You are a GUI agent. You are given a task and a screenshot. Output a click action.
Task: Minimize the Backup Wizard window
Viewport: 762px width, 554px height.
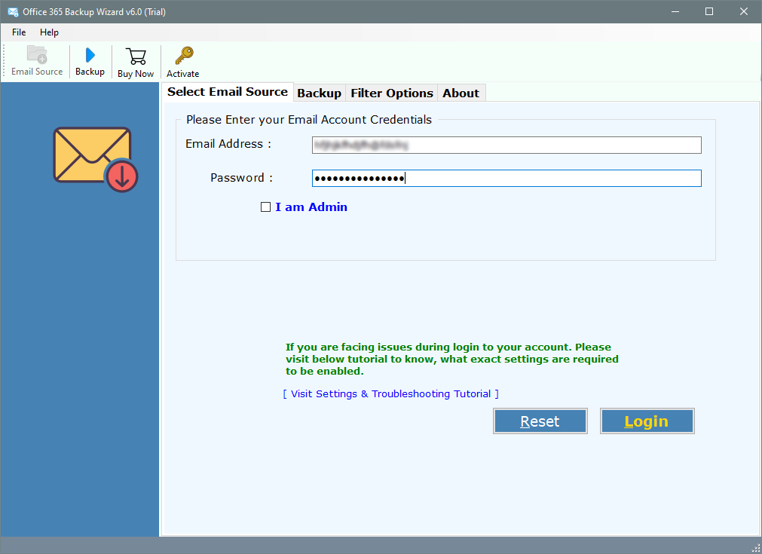point(675,11)
